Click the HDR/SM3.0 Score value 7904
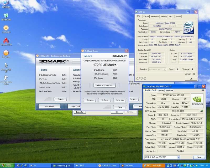Screen dimensions: 210x168 [x=115, y=74]
